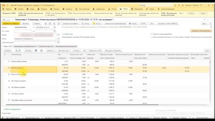Click Записать button

tap(26, 24)
